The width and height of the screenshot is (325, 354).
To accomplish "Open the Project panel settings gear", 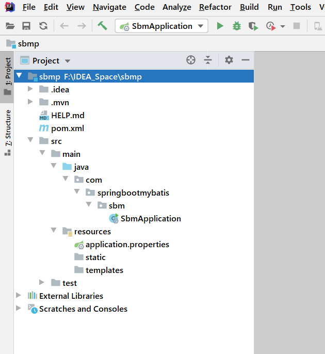I will tap(229, 60).
